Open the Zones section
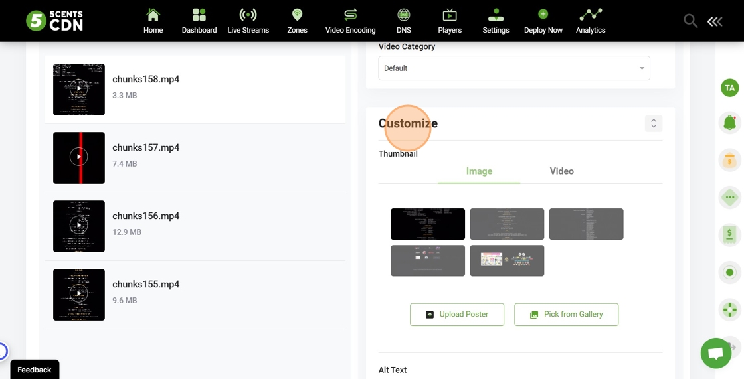 297,21
